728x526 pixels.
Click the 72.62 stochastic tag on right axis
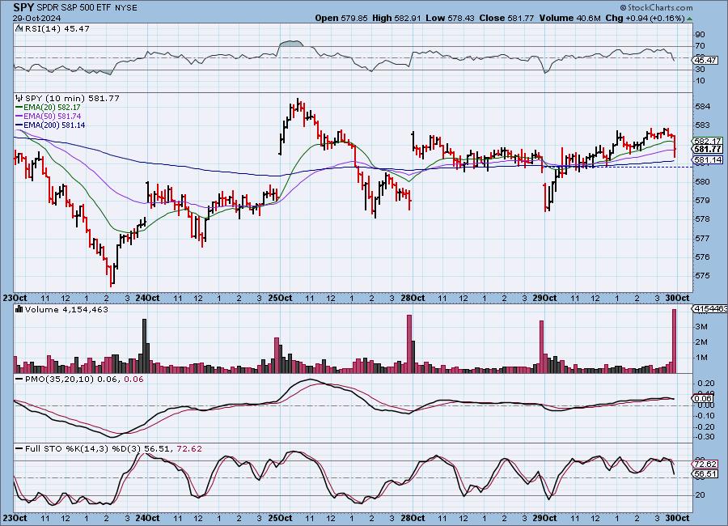click(705, 464)
